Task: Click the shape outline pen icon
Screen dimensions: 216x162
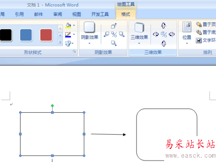Action: (68, 35)
